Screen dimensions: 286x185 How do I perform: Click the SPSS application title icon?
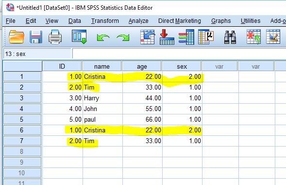(10, 7)
